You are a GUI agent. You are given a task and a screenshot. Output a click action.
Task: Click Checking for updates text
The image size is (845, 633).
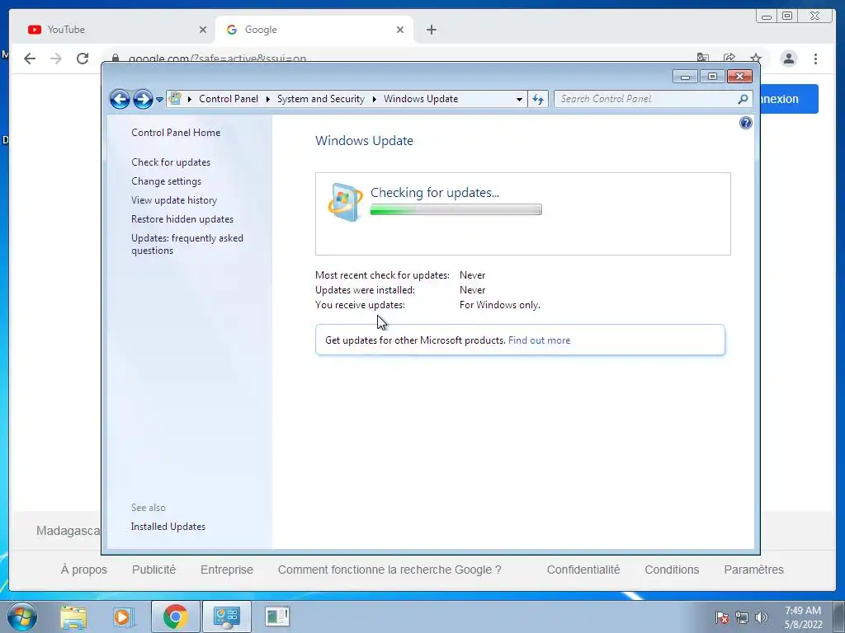click(435, 193)
